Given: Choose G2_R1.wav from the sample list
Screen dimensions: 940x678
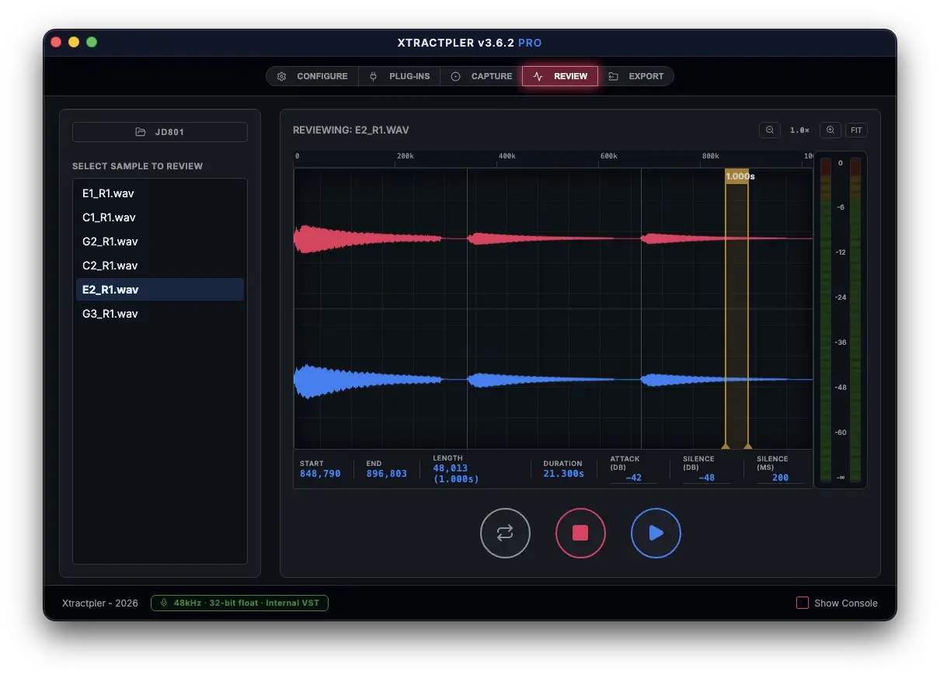Looking at the screenshot, I should (160, 242).
